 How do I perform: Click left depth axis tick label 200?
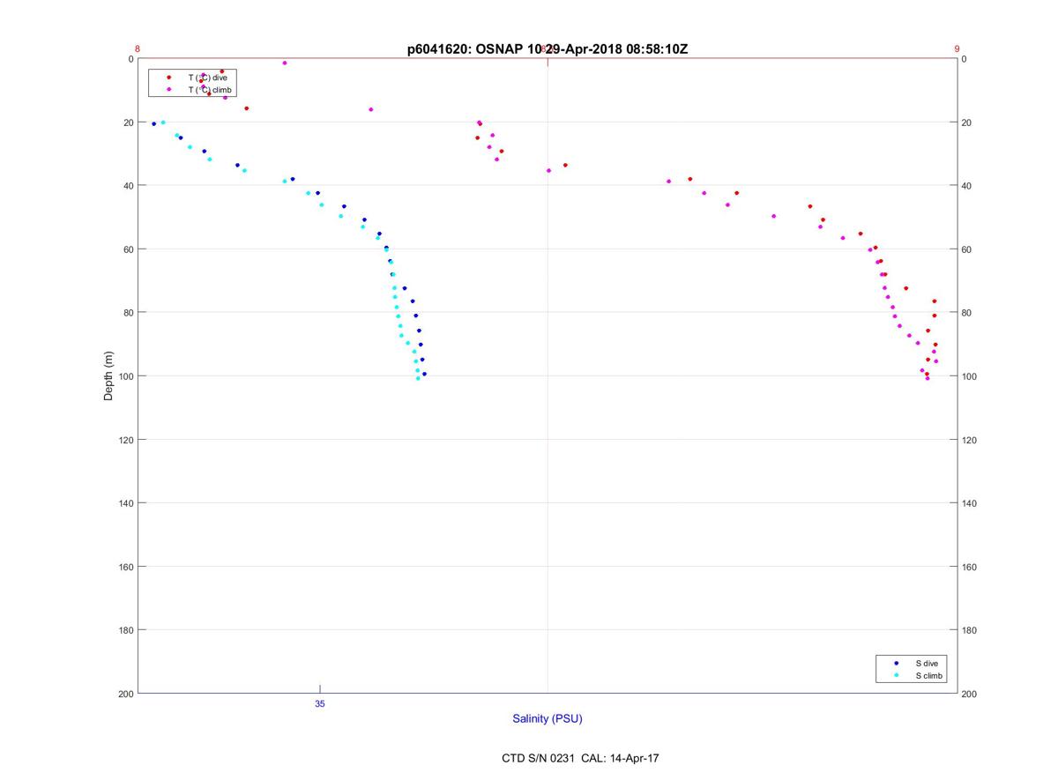[124, 694]
